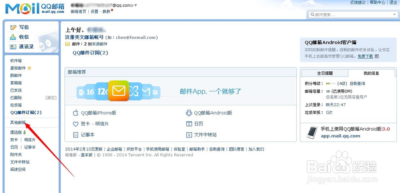This screenshot has height=193, width=400.
Task: Click 免费下载 link
Action: (365, 56)
